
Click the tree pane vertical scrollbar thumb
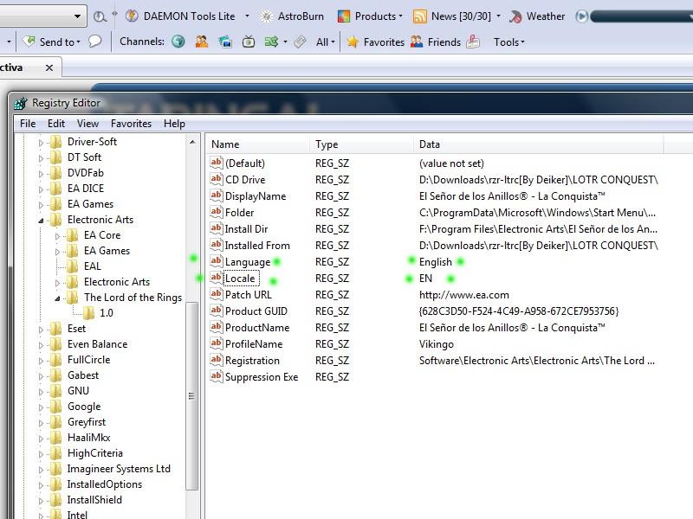coord(191,396)
